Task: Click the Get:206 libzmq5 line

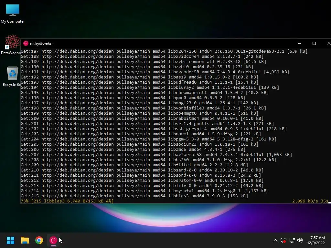Action: [133, 149]
